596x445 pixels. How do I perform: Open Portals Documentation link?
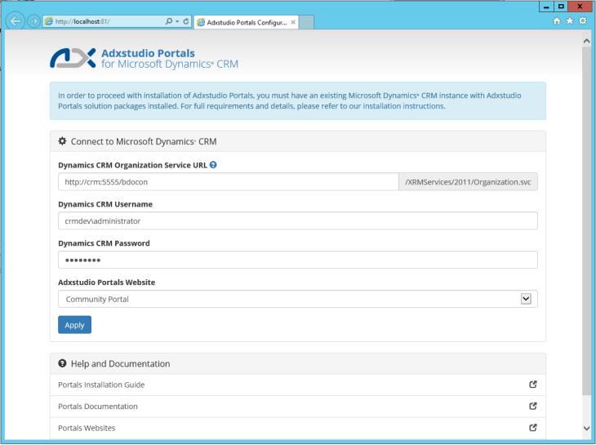[x=98, y=407]
